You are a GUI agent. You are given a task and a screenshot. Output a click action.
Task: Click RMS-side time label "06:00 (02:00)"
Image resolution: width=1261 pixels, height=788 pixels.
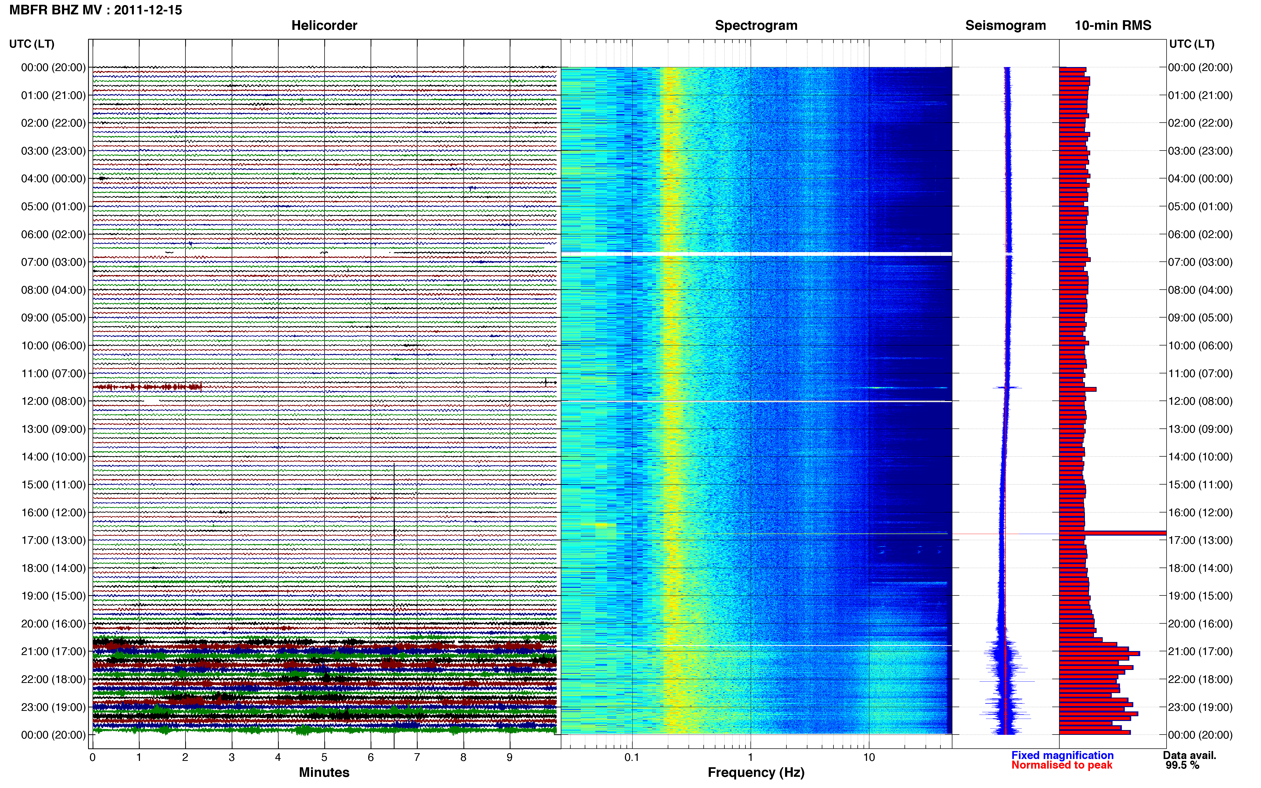coord(1201,235)
